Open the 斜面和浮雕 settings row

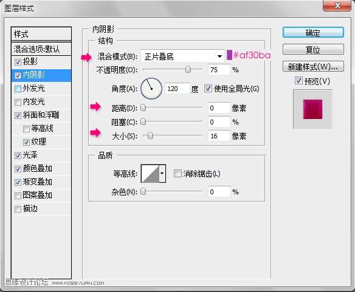point(41,115)
